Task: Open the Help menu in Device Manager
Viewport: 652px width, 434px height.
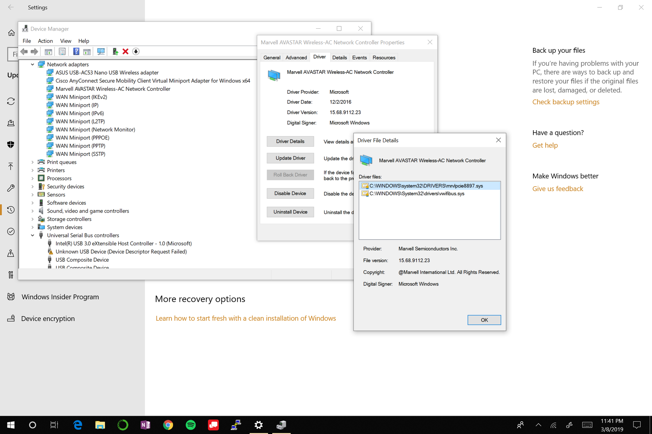Action: (83, 41)
